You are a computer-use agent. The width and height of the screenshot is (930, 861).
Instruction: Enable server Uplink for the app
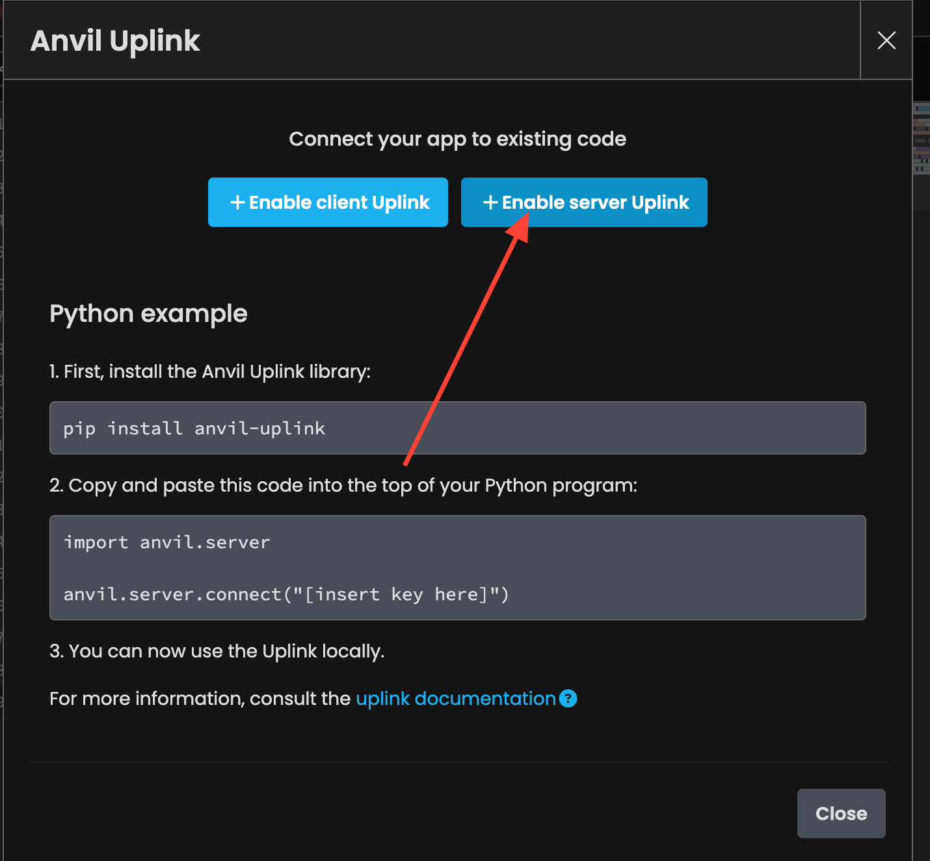point(583,202)
